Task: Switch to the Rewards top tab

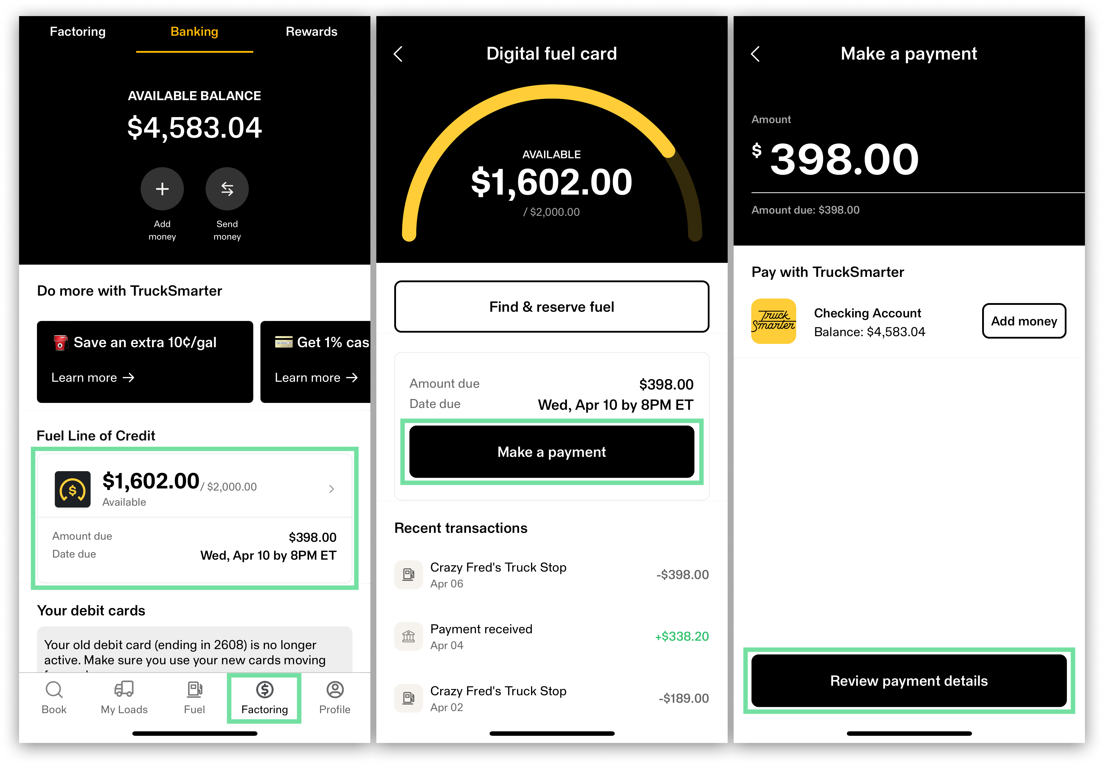Action: (311, 32)
